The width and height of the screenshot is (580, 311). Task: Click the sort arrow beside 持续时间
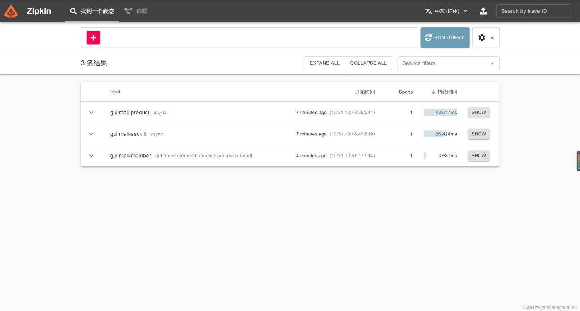coord(433,92)
